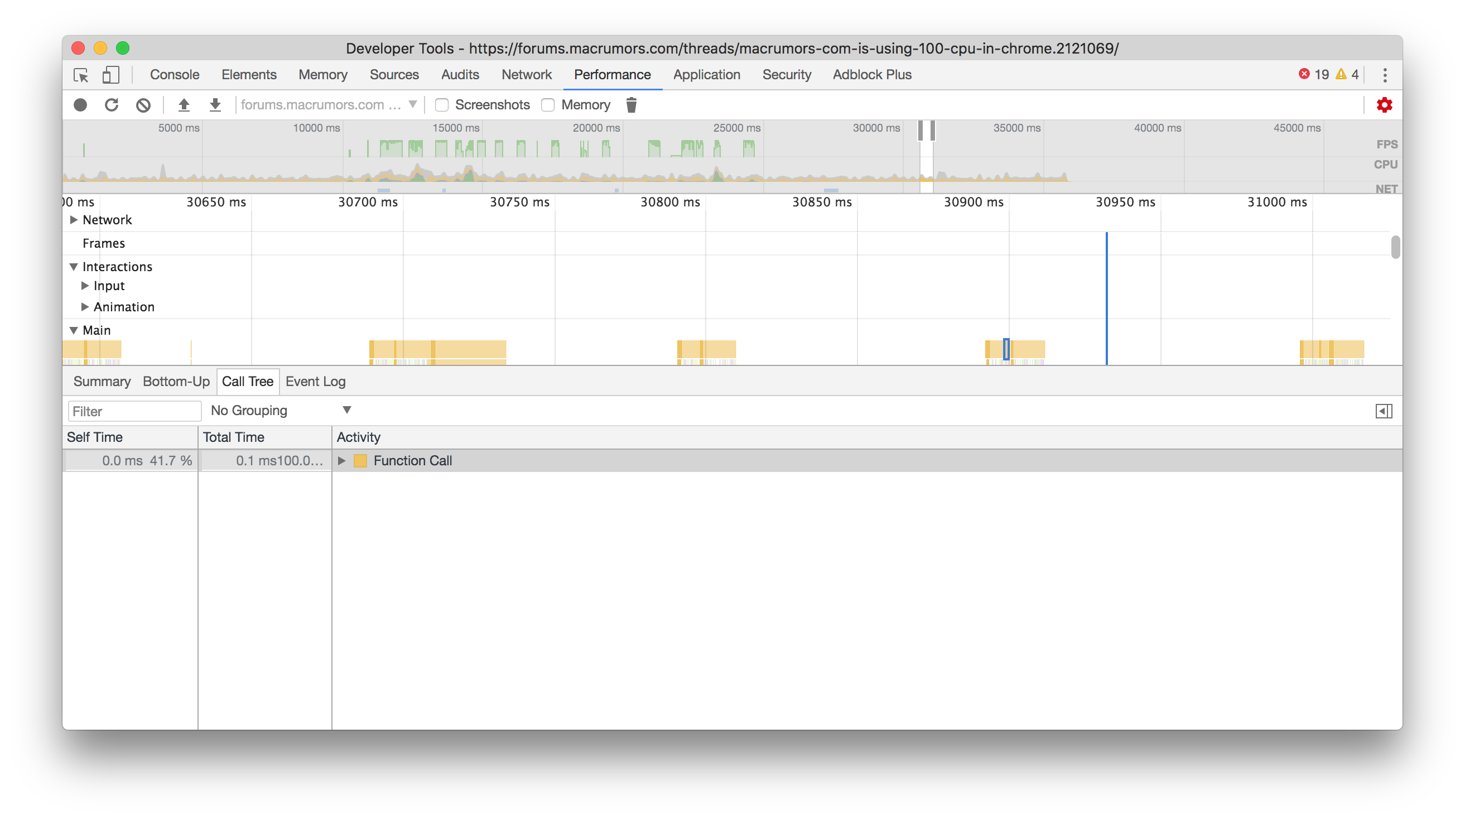
Task: Click the yellow Function Call color swatch
Action: [x=360, y=460]
